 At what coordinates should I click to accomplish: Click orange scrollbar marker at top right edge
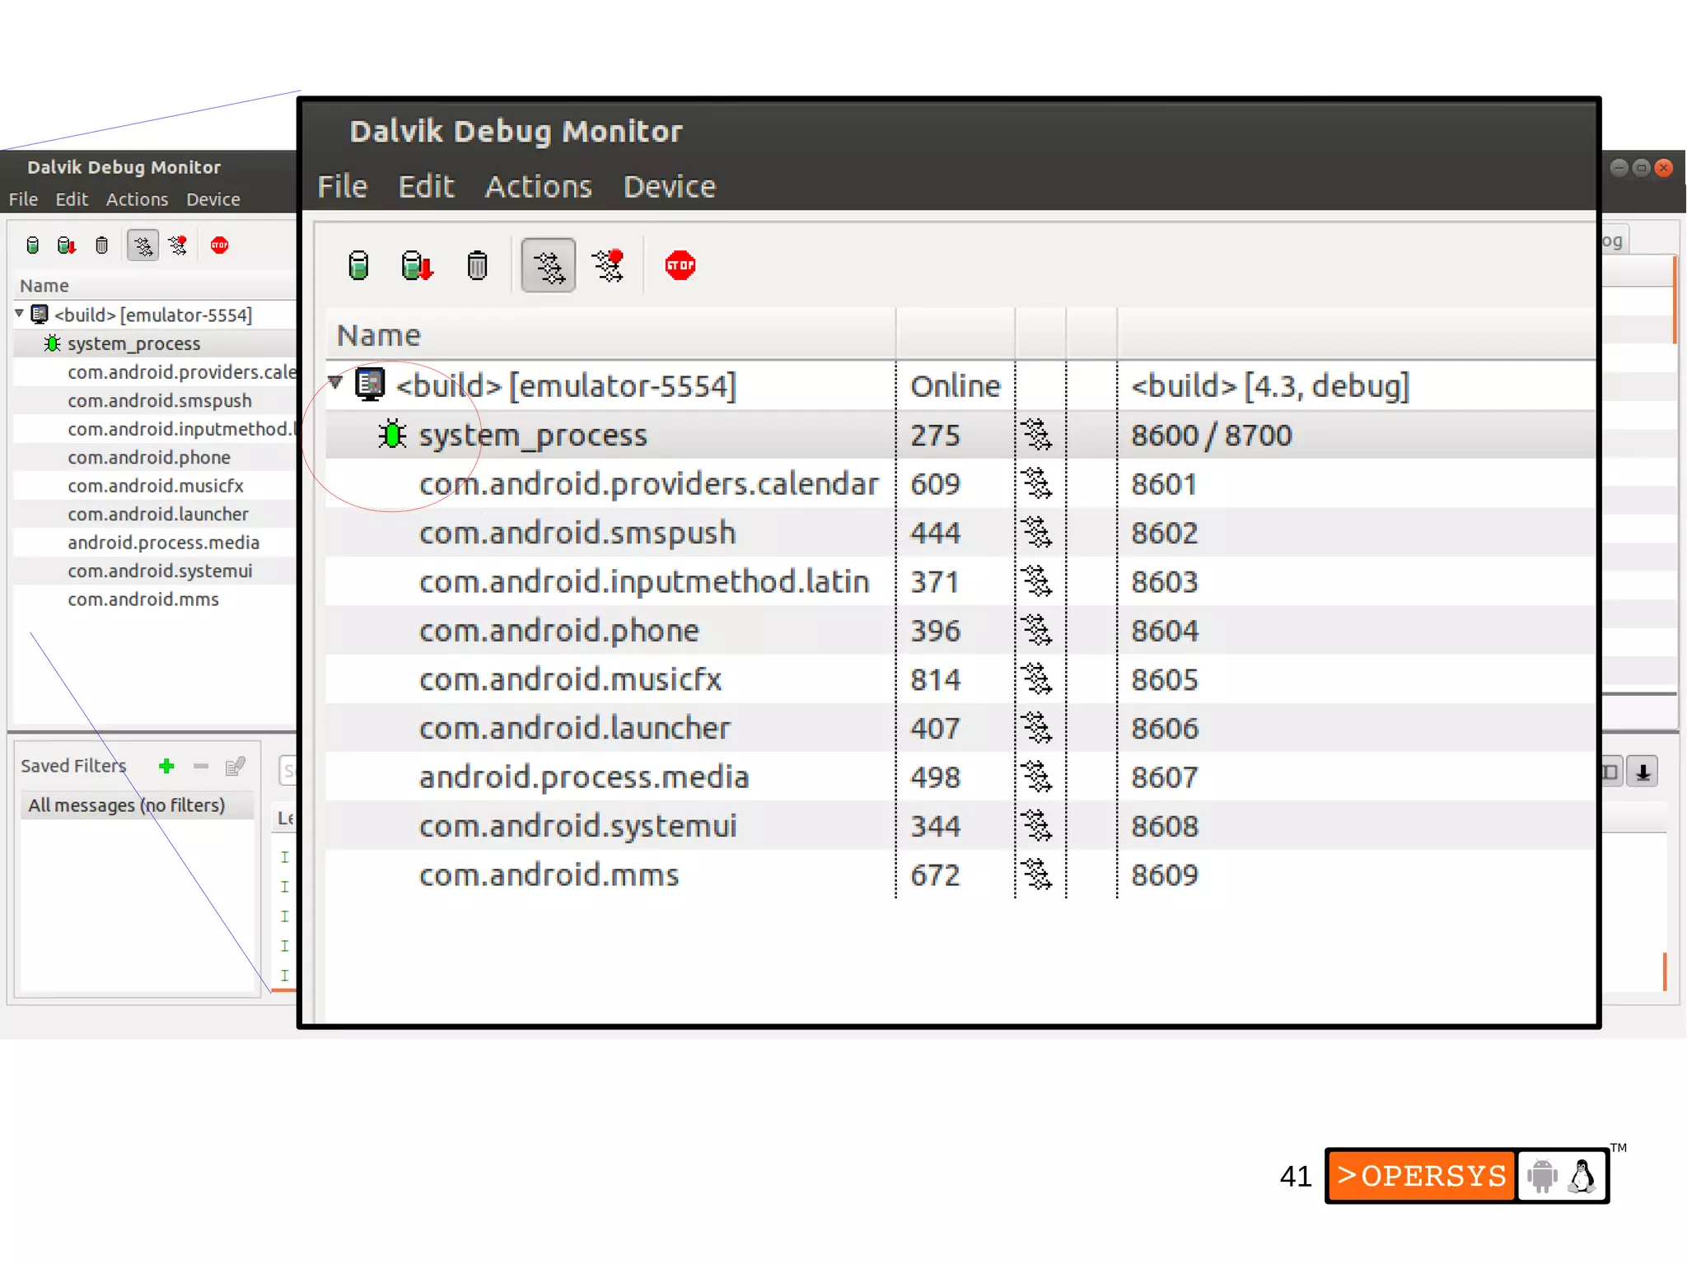[1675, 299]
